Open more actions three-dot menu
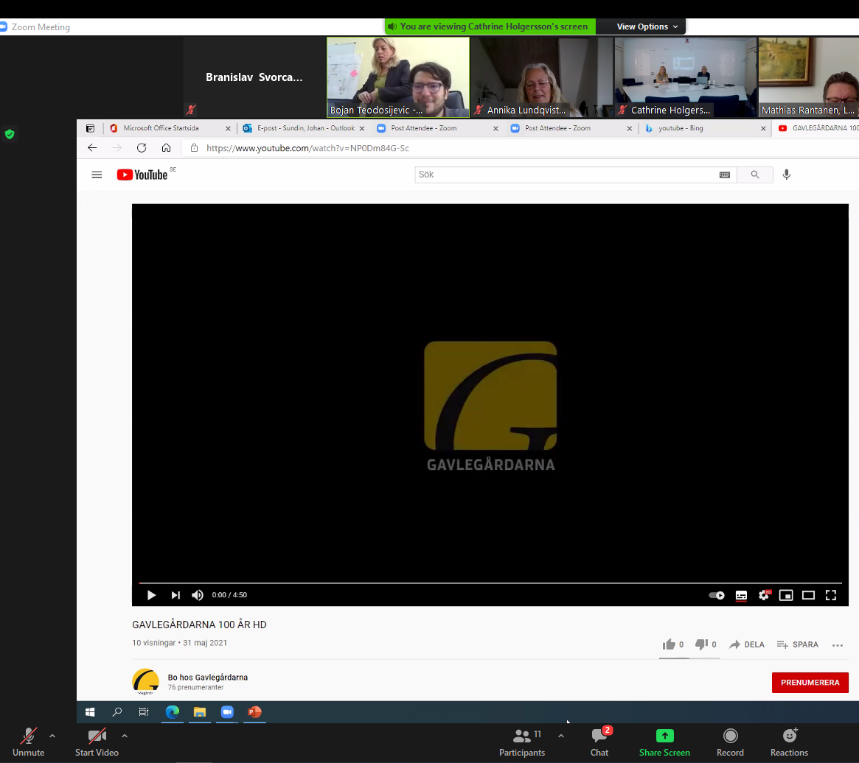This screenshot has height=763, width=859. pyautogui.click(x=838, y=645)
